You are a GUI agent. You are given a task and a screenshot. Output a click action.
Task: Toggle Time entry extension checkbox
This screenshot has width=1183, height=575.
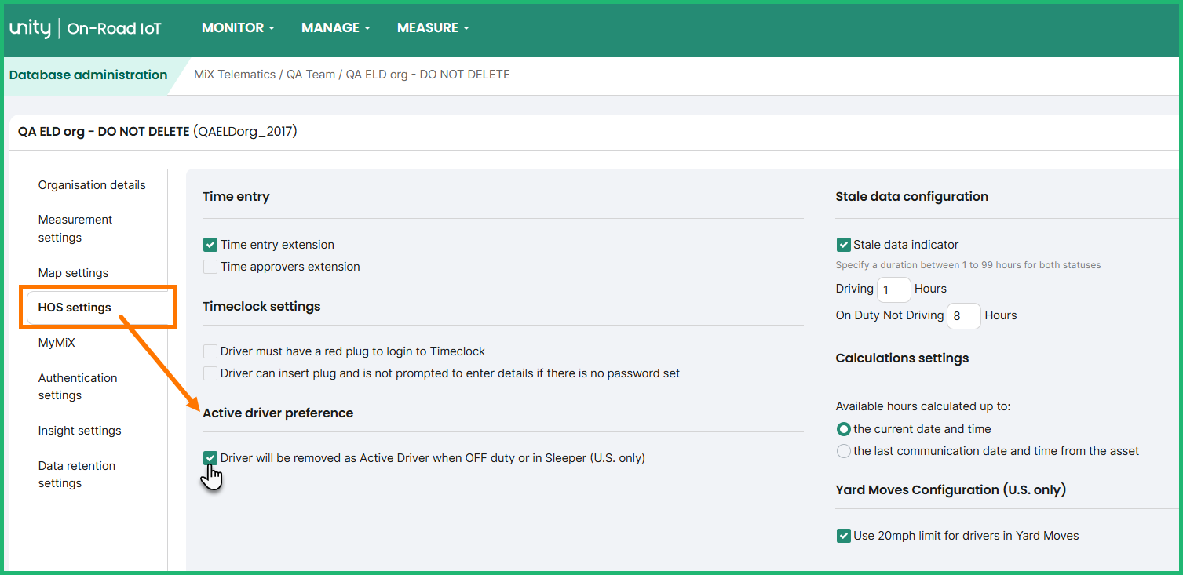(210, 245)
